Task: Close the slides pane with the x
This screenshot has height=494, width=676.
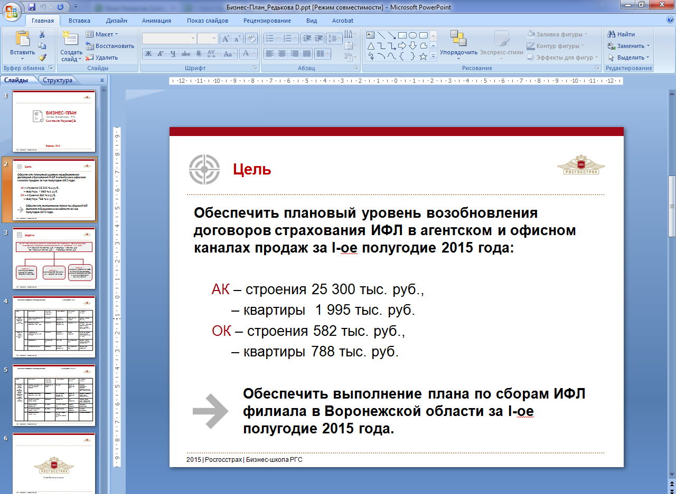Action: click(x=102, y=80)
